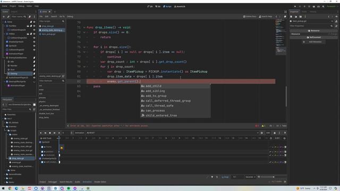The width and height of the screenshot is (340, 191).
Task: Click Add Track in the animation editor
Action: click(46, 138)
